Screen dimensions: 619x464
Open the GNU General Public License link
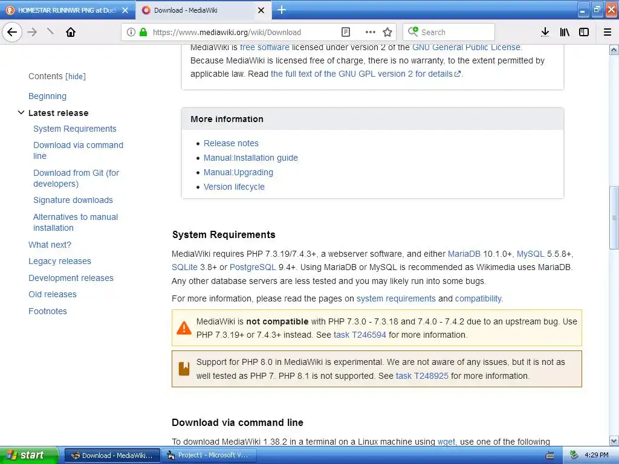pyautogui.click(x=467, y=47)
